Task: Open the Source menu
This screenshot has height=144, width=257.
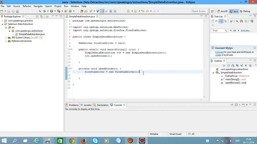Action: coord(16,6)
